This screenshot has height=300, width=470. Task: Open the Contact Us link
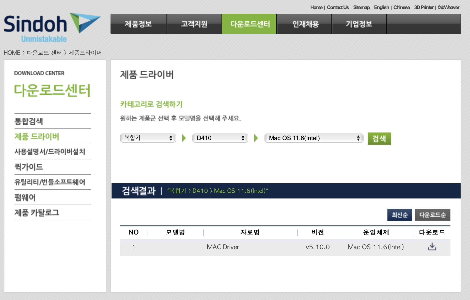[x=338, y=7]
